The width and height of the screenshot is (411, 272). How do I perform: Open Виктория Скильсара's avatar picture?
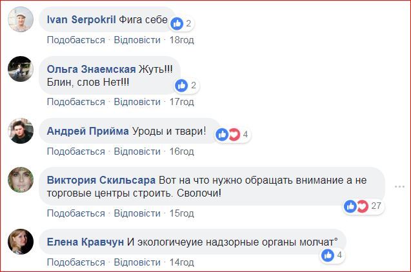click(x=21, y=181)
